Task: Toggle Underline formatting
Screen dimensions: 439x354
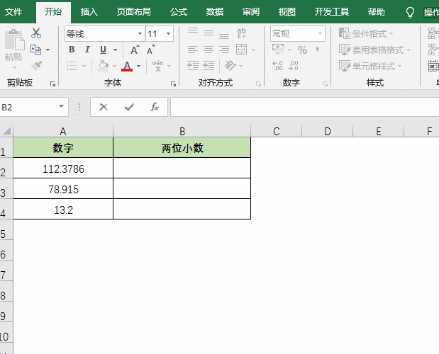Action: [103, 50]
